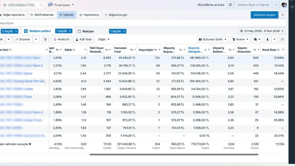Click the A/B Testi button
The image size is (295, 166).
(x=84, y=39)
